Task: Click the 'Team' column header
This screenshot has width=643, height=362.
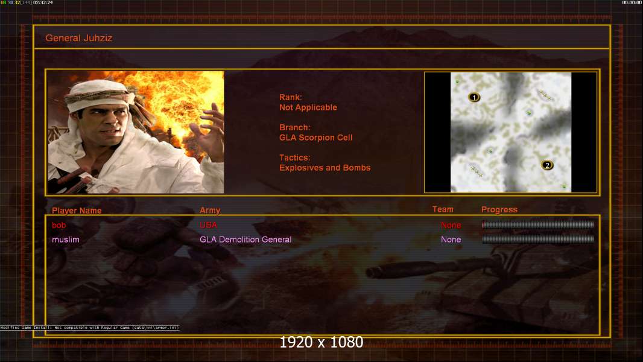Action: (x=443, y=209)
